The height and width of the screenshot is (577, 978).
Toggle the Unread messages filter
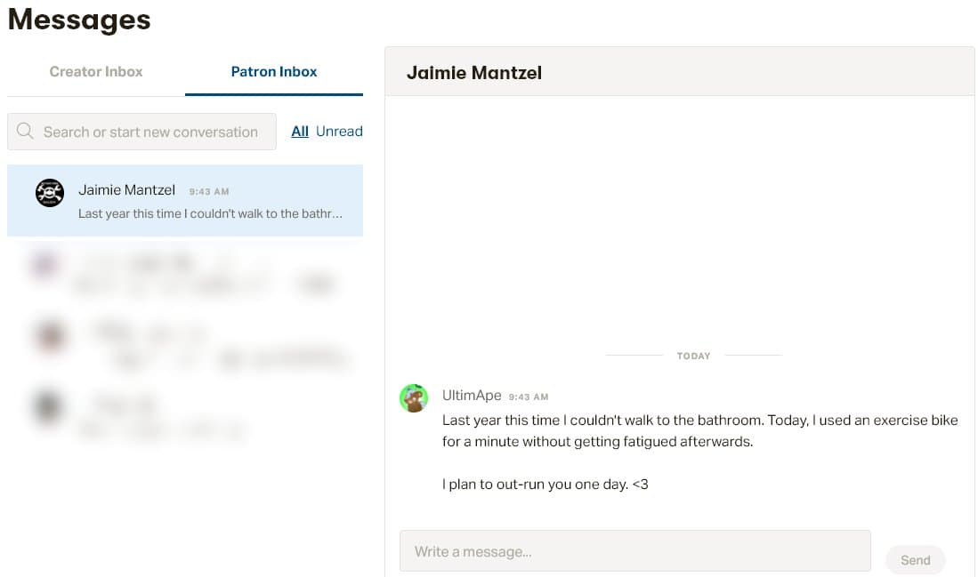pyautogui.click(x=338, y=131)
